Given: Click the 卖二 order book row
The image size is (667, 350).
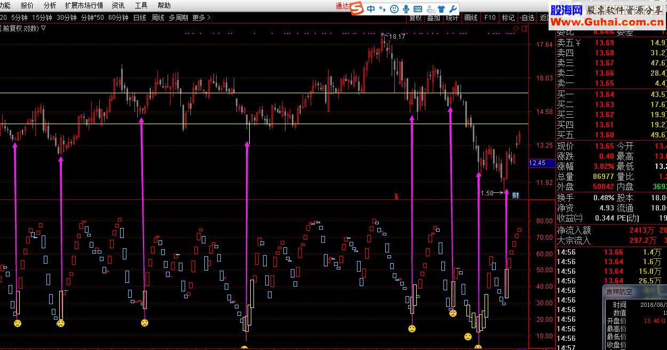Looking at the screenshot, I should pyautogui.click(x=611, y=74).
